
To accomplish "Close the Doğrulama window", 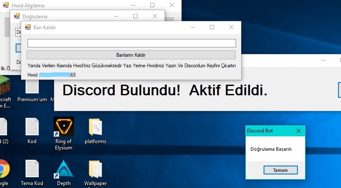I will (154, 16).
